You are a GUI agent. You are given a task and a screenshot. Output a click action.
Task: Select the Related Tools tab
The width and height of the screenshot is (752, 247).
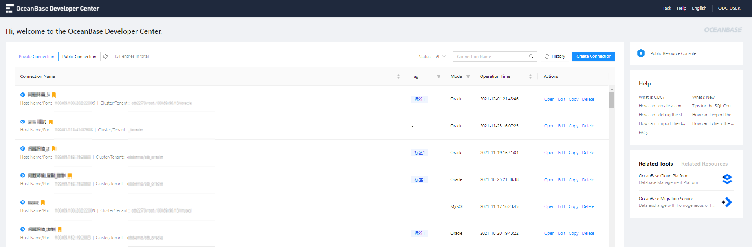(656, 164)
